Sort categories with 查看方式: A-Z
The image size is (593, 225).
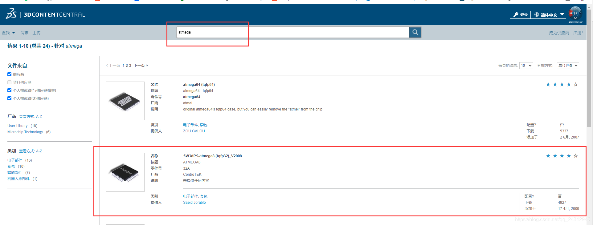31,151
